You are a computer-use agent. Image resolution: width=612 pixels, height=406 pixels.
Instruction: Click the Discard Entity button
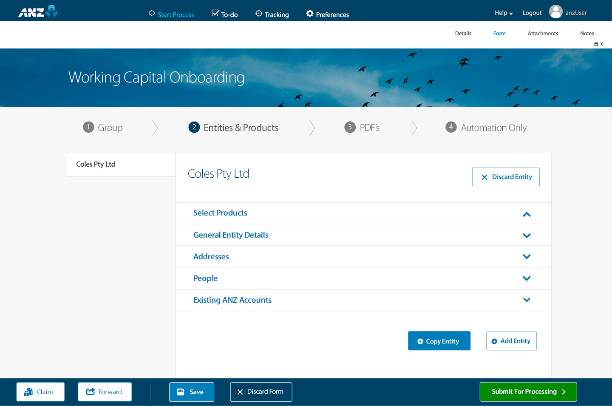click(x=506, y=177)
